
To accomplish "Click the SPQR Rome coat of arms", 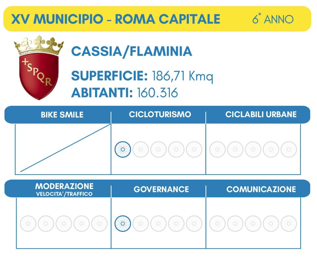I will pyautogui.click(x=39, y=68).
